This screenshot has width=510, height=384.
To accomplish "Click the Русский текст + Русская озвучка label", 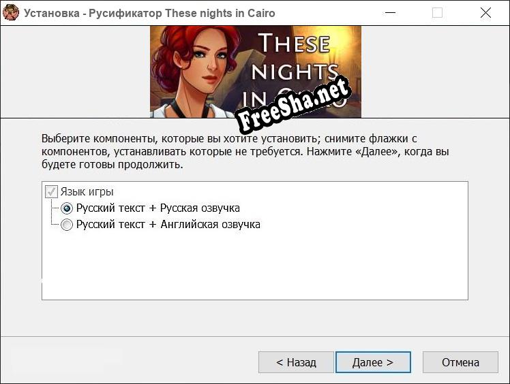I will tap(157, 208).
